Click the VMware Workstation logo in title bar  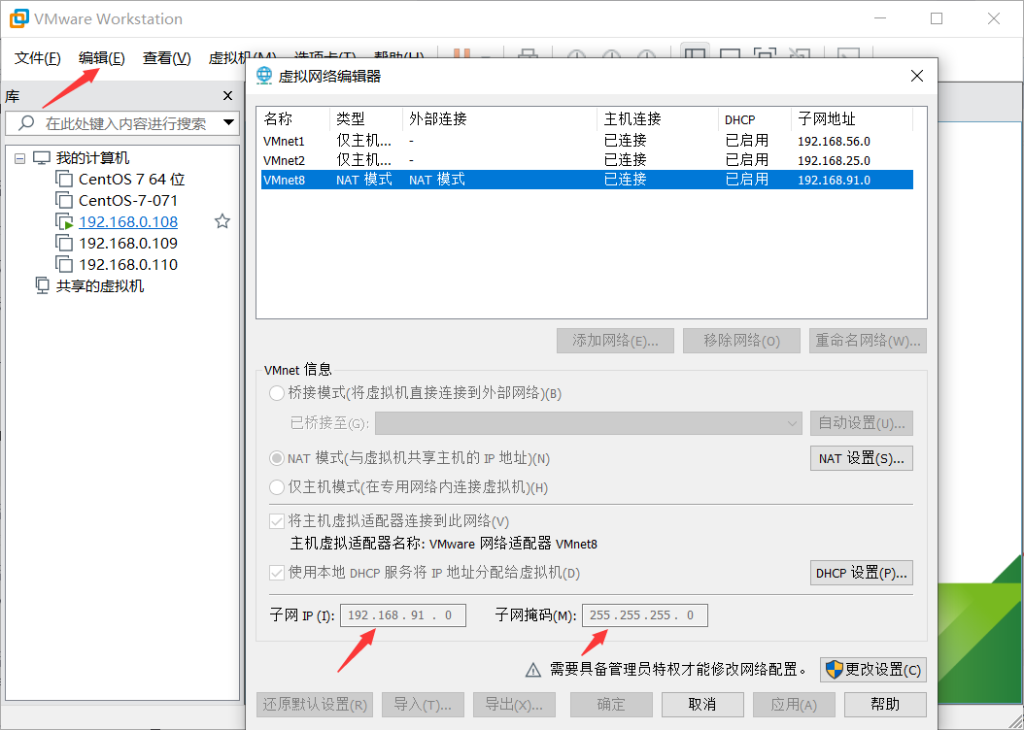[18, 18]
